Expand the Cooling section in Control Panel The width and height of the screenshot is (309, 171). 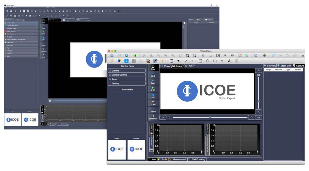pos(127,83)
